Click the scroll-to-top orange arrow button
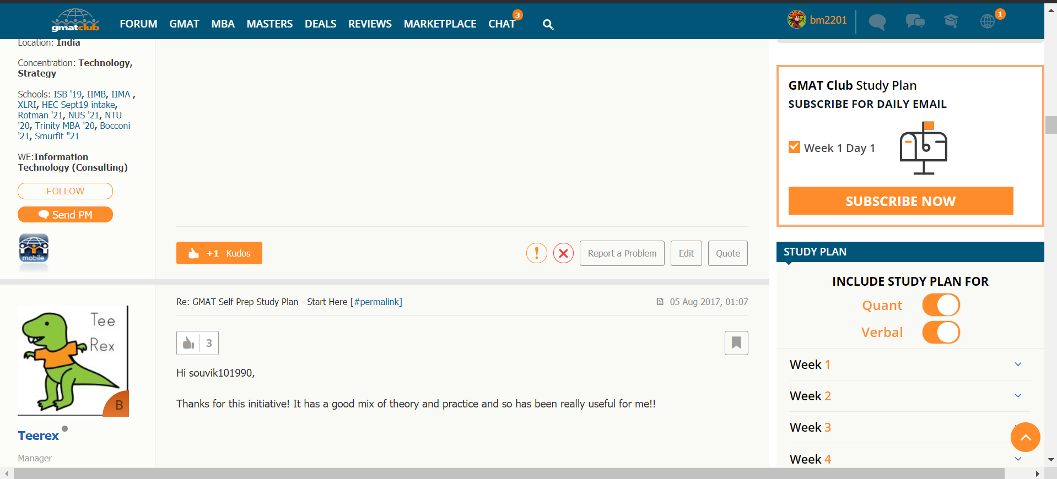 (x=1025, y=437)
